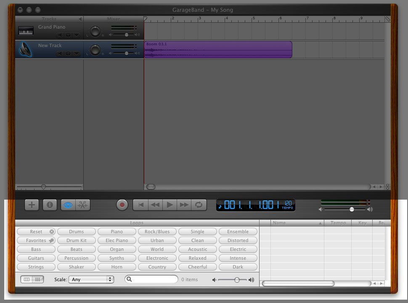Start recording with the red Record button
The image size is (408, 303).
122,205
